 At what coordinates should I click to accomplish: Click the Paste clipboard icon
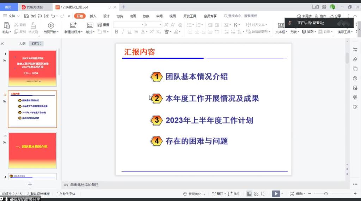pos(7,25)
